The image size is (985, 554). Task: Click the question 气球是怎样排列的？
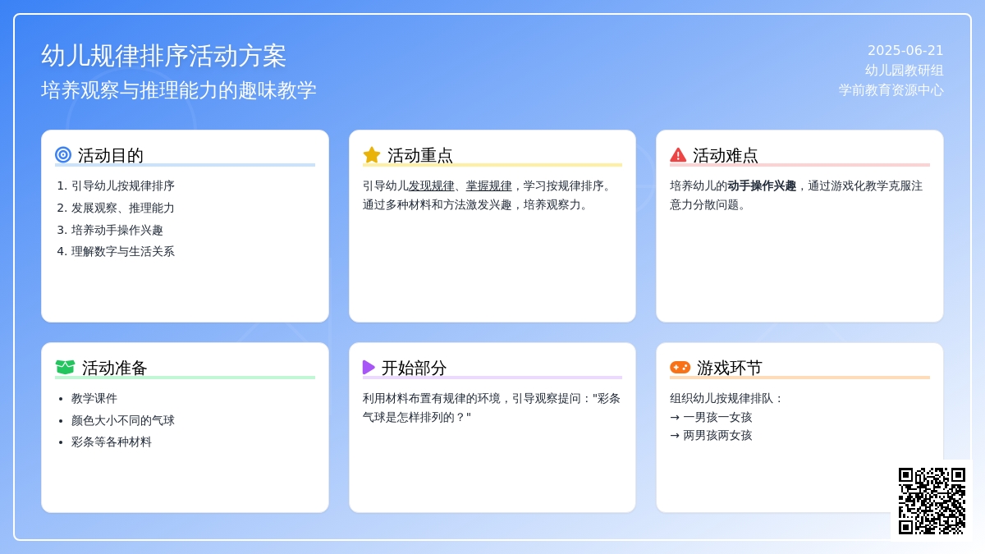415,417
